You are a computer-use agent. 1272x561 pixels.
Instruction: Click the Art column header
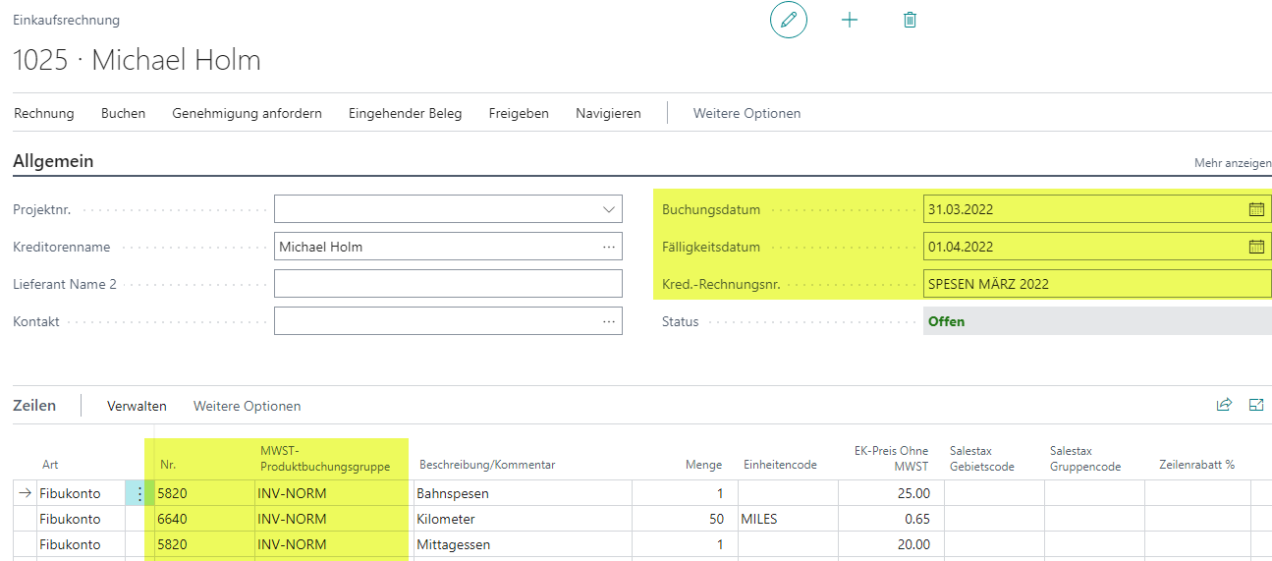tap(49, 465)
